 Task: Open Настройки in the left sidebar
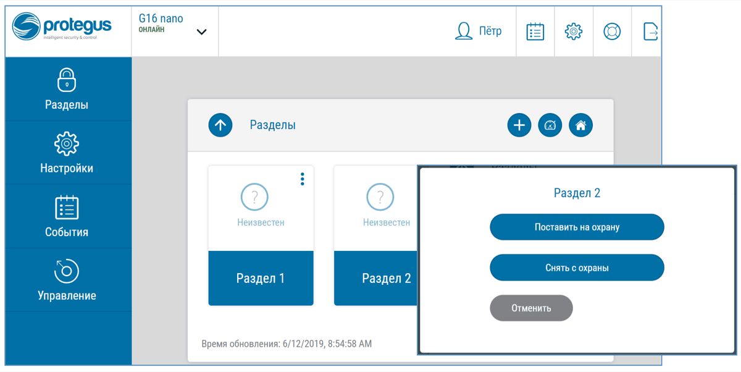click(x=67, y=153)
